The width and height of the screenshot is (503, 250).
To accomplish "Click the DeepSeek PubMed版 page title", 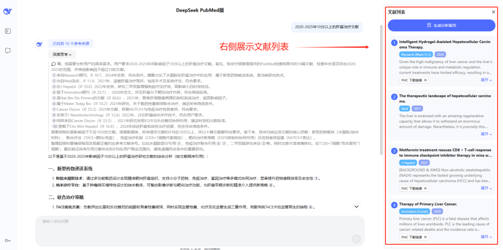I will point(200,10).
